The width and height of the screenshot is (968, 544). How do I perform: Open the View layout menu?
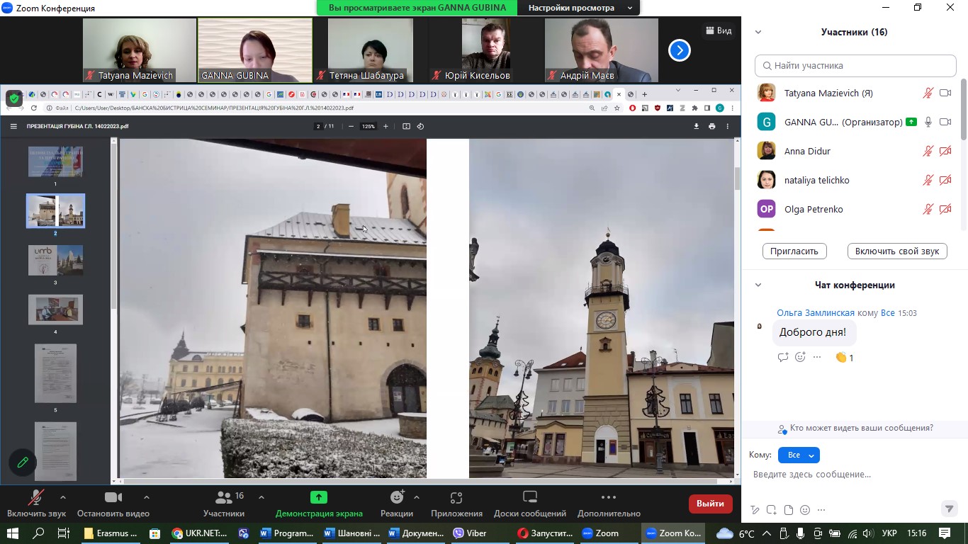point(718,30)
